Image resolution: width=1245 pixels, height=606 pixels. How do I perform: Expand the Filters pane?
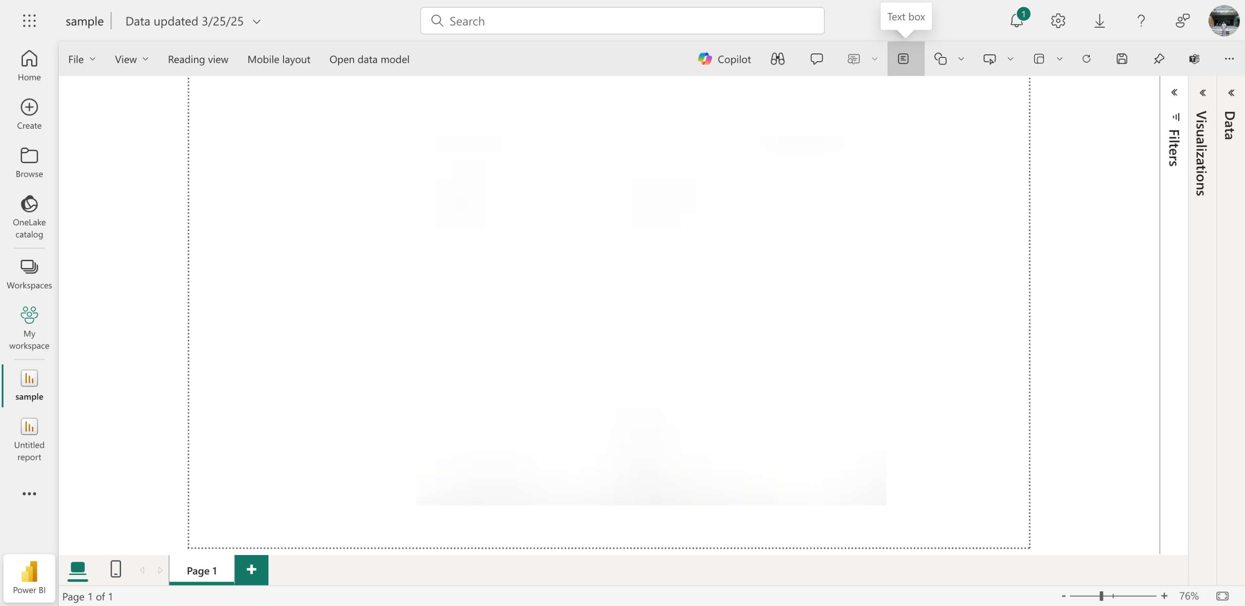[1174, 92]
